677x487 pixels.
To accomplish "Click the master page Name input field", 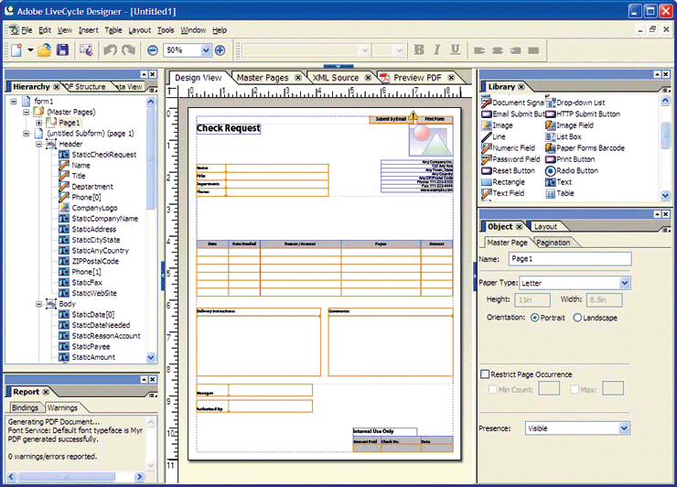I will (x=570, y=259).
